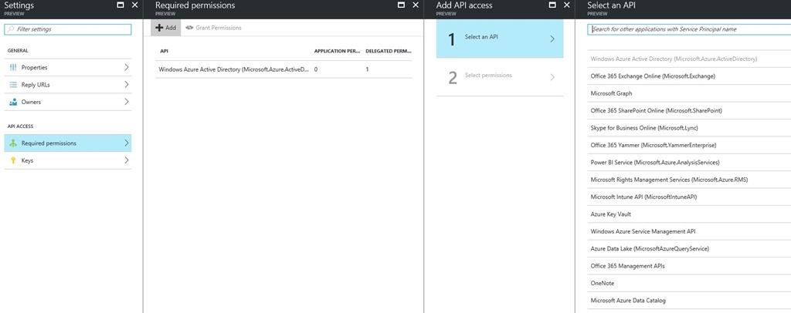This screenshot has height=313, width=791.
Task: Click the Grant Permissions icon
Action: (x=190, y=28)
